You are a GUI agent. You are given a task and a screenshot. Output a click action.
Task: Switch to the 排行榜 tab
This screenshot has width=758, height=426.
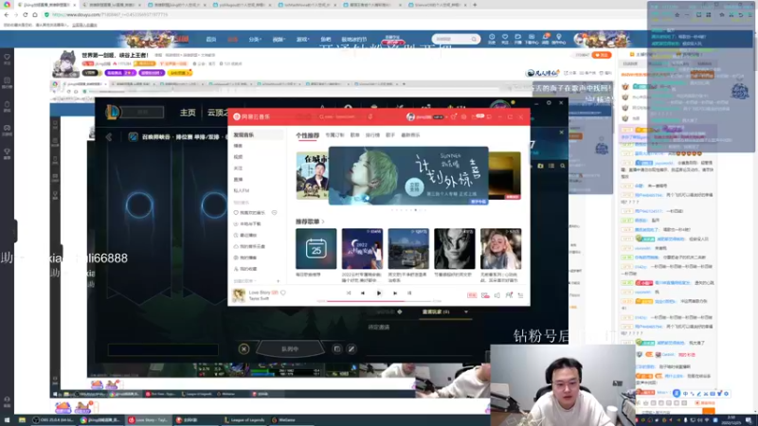coord(372,135)
